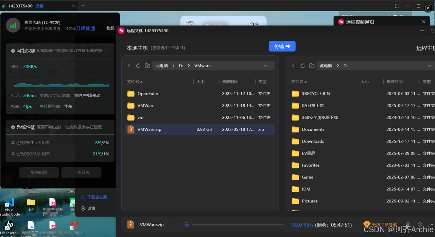Viewport: 435px width, 237px height.
Task: Select Pictures folder in remote list
Action: click(x=362, y=201)
